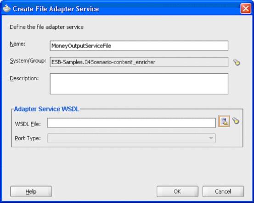Click the 'WSDL File:' label
This screenshot has width=254, height=203.
click(x=28, y=124)
